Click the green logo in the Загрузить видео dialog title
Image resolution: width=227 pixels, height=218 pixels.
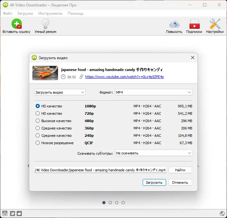coord(34,58)
